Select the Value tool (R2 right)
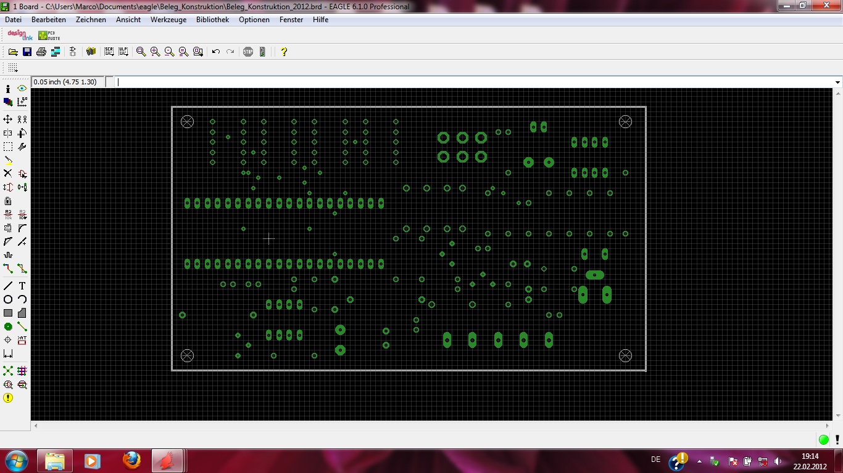 (22, 214)
